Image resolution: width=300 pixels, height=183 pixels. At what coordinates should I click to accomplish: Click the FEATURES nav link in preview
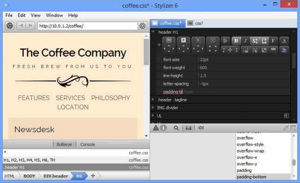tap(34, 98)
